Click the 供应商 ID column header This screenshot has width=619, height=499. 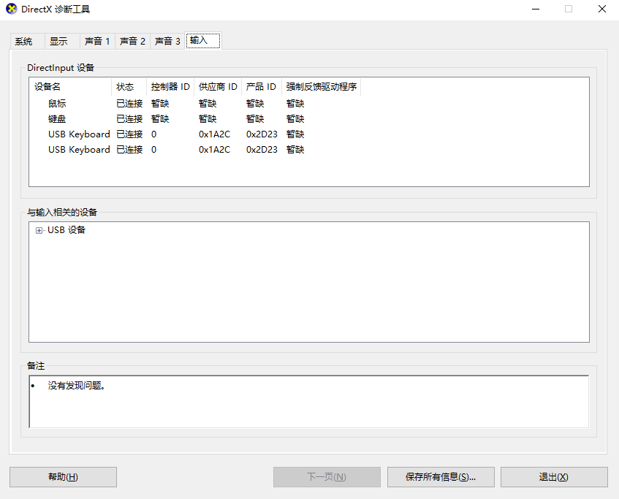(218, 87)
